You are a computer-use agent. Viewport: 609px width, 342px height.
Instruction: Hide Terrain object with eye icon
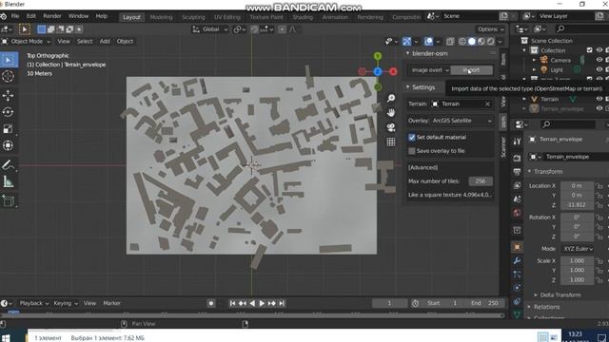click(599, 99)
